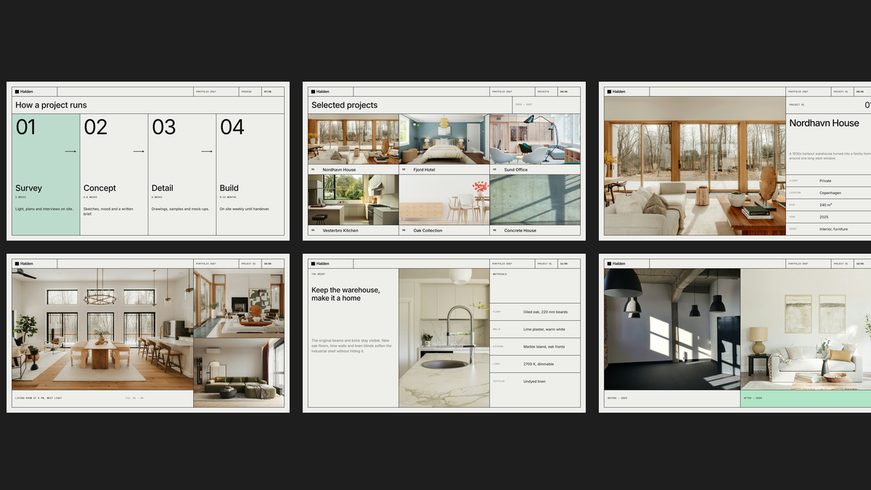Screen dimensions: 871x490
Task: Select large living room photo on Nordhavn House slide
Action: point(695,166)
